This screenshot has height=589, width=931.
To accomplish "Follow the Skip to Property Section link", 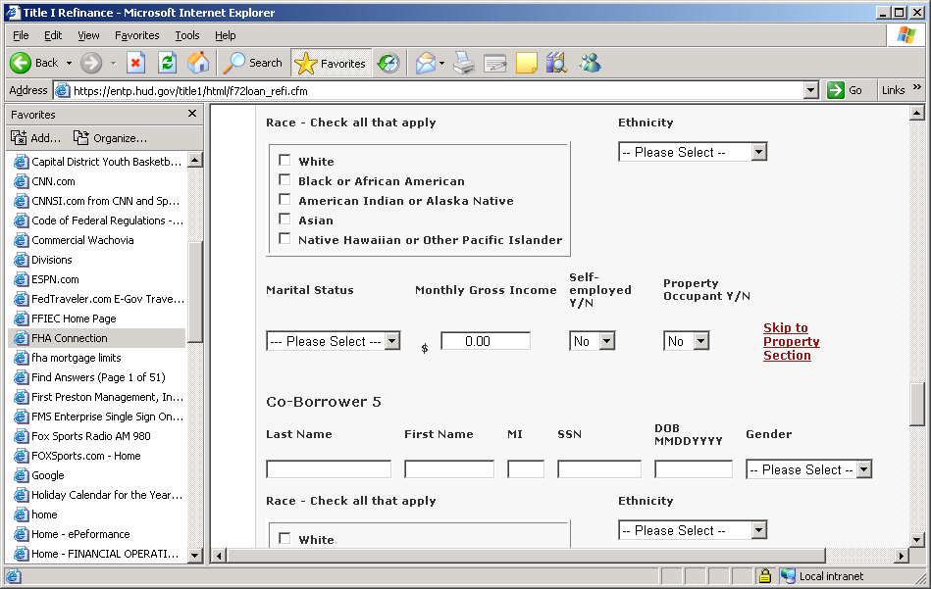I will (x=791, y=341).
